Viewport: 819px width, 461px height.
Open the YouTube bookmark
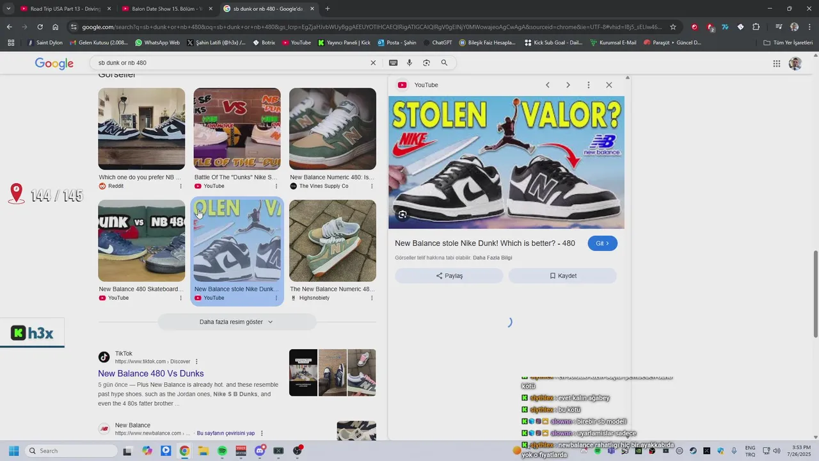[x=296, y=43]
